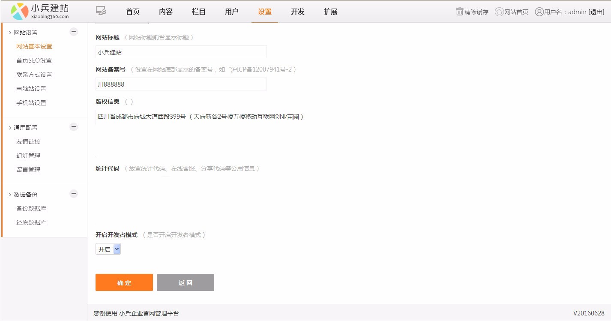Click the 数据备份 section header

point(26,195)
